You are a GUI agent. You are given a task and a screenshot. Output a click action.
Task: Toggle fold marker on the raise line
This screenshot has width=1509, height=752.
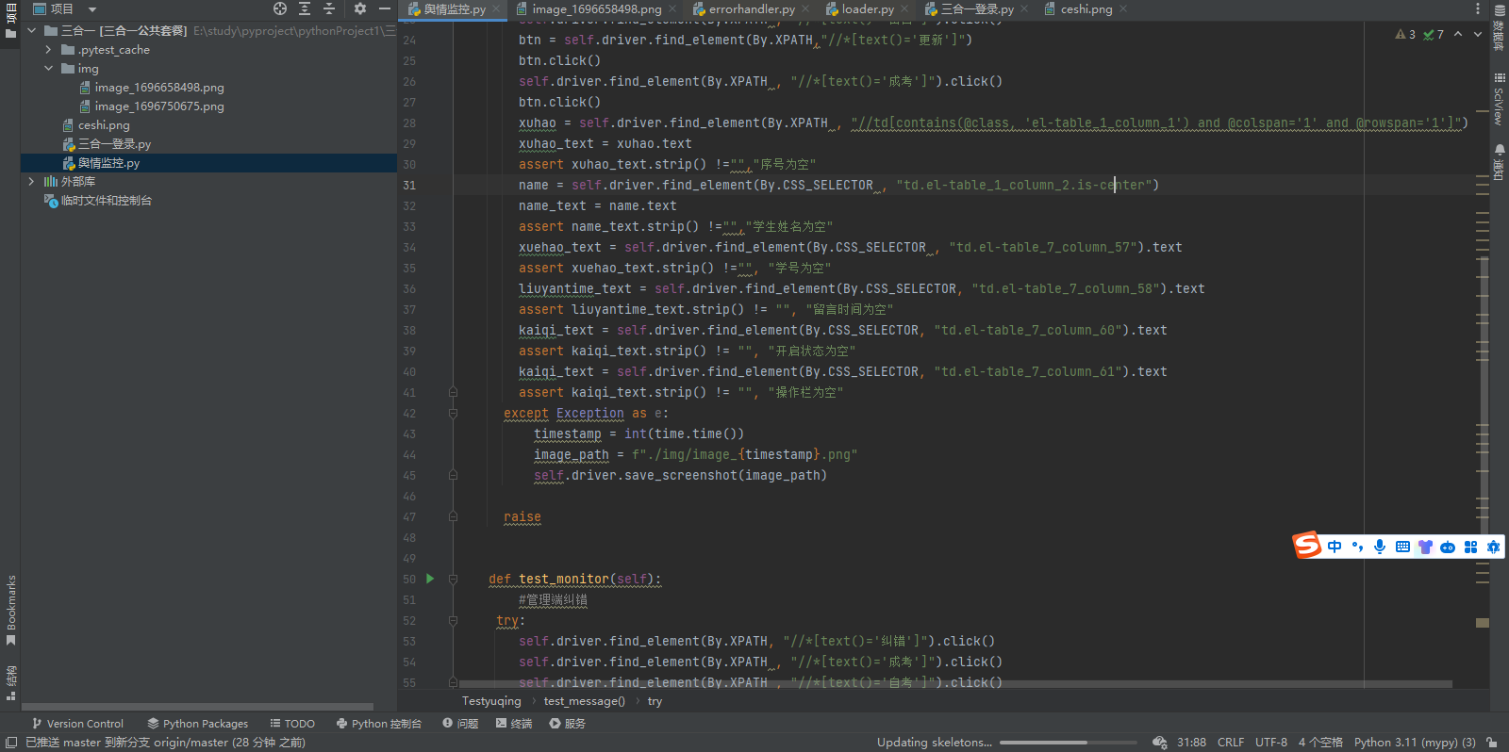[454, 516]
